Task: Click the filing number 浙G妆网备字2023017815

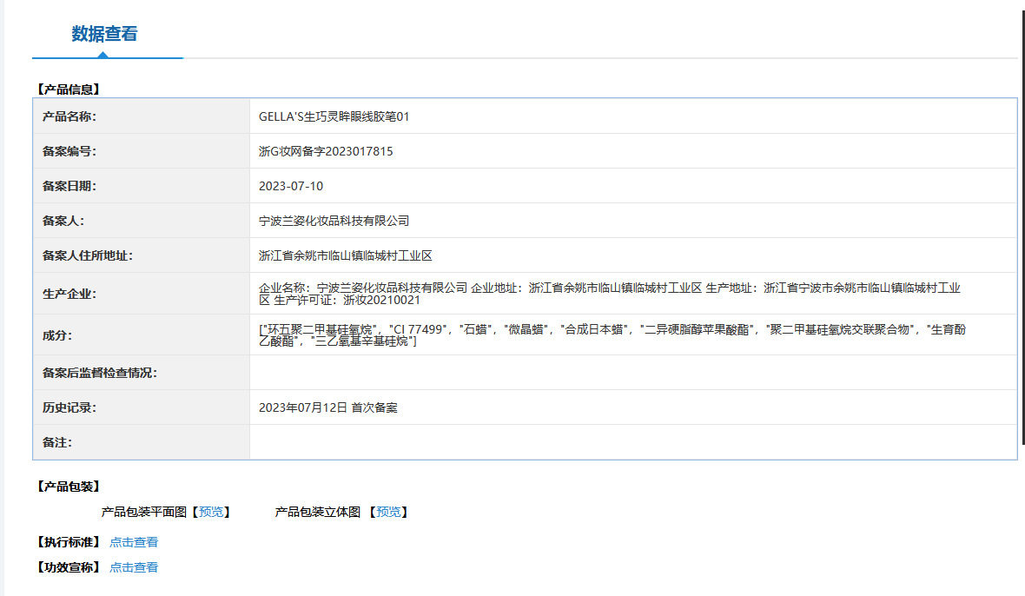Action: click(x=326, y=151)
